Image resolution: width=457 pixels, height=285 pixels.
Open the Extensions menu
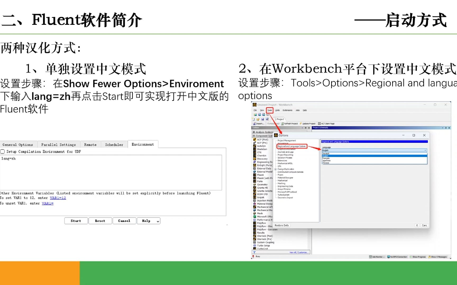point(287,110)
